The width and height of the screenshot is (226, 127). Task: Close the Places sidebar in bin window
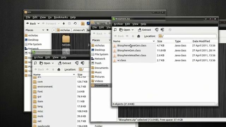47,30
